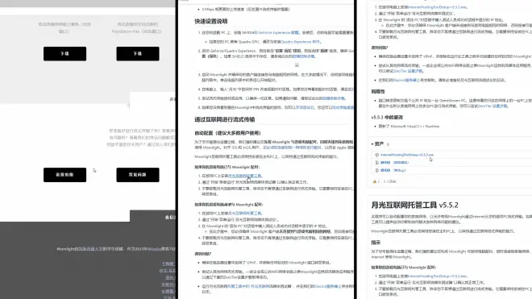Image resolution: width=532 pixels, height=299 pixels.
Task: Open the Quadro Experience software link
Action: point(301,42)
